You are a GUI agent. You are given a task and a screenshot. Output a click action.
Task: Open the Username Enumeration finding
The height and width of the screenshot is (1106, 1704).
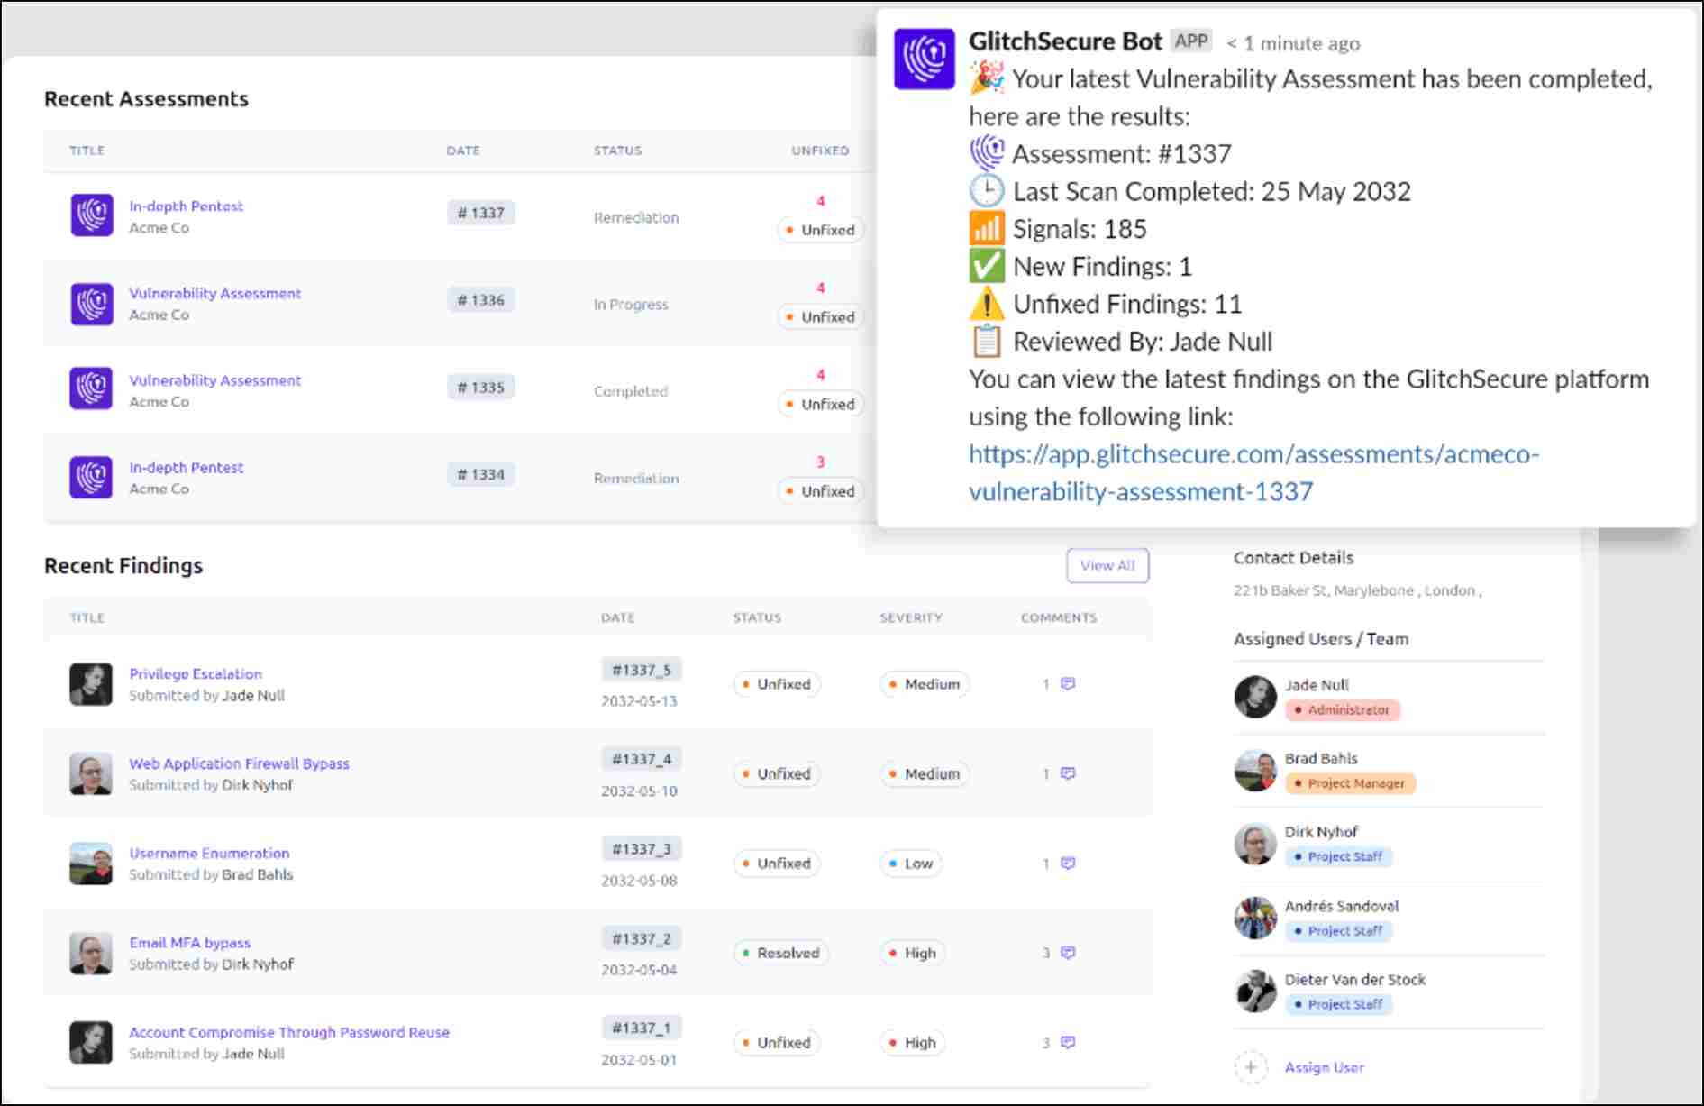click(210, 853)
